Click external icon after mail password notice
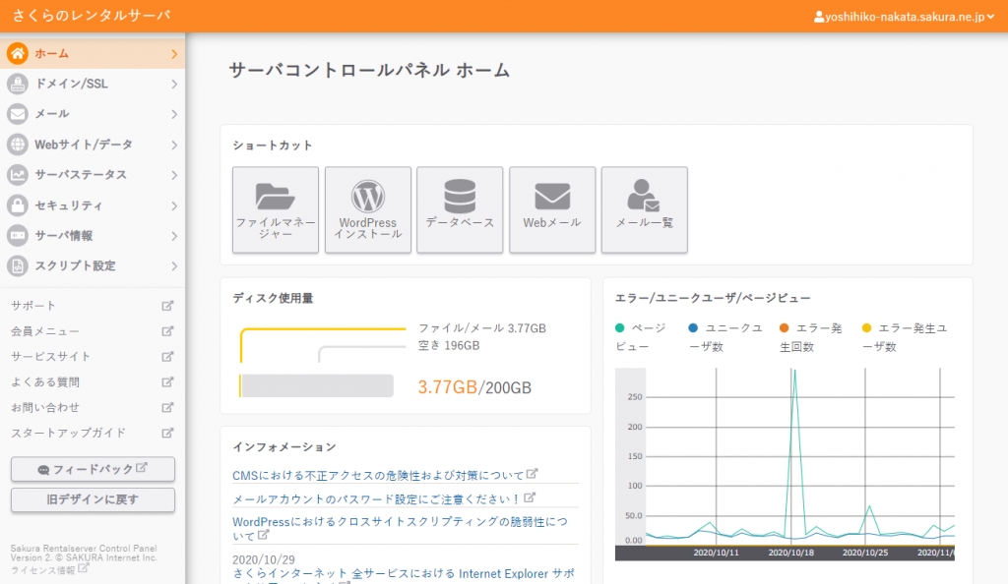The image size is (1008, 584). 529,497
